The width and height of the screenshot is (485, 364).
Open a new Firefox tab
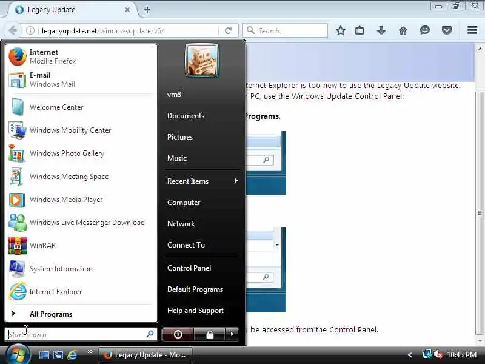coord(147,10)
